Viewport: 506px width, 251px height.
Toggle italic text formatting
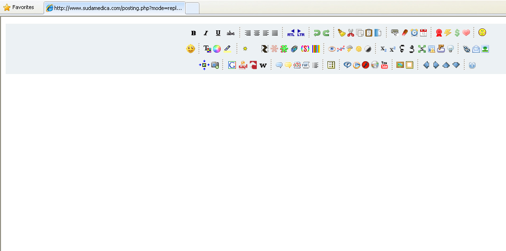pyautogui.click(x=206, y=33)
